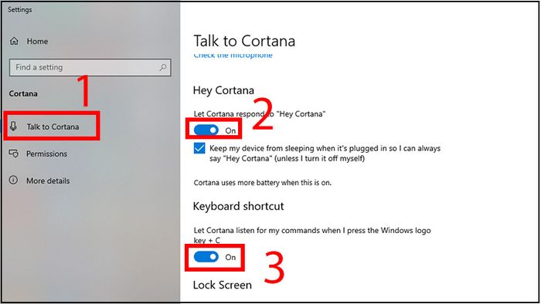
Task: Click the microphone icon beside Talk to Cortana
Action: [x=13, y=127]
